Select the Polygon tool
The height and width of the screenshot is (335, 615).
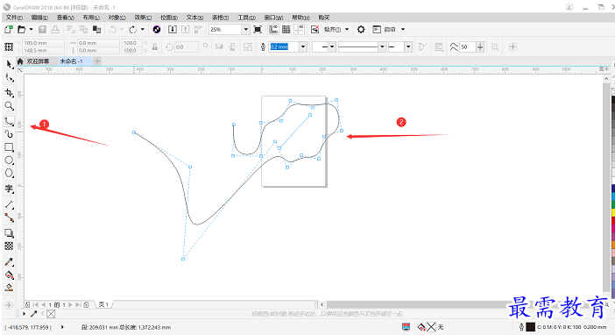[9, 173]
